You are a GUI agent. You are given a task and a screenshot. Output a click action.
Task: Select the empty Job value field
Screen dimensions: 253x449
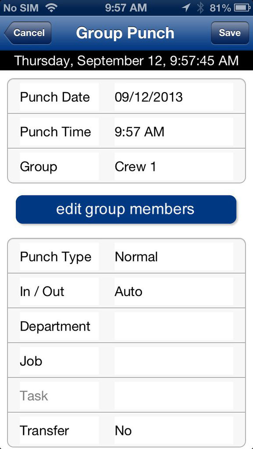(174, 361)
